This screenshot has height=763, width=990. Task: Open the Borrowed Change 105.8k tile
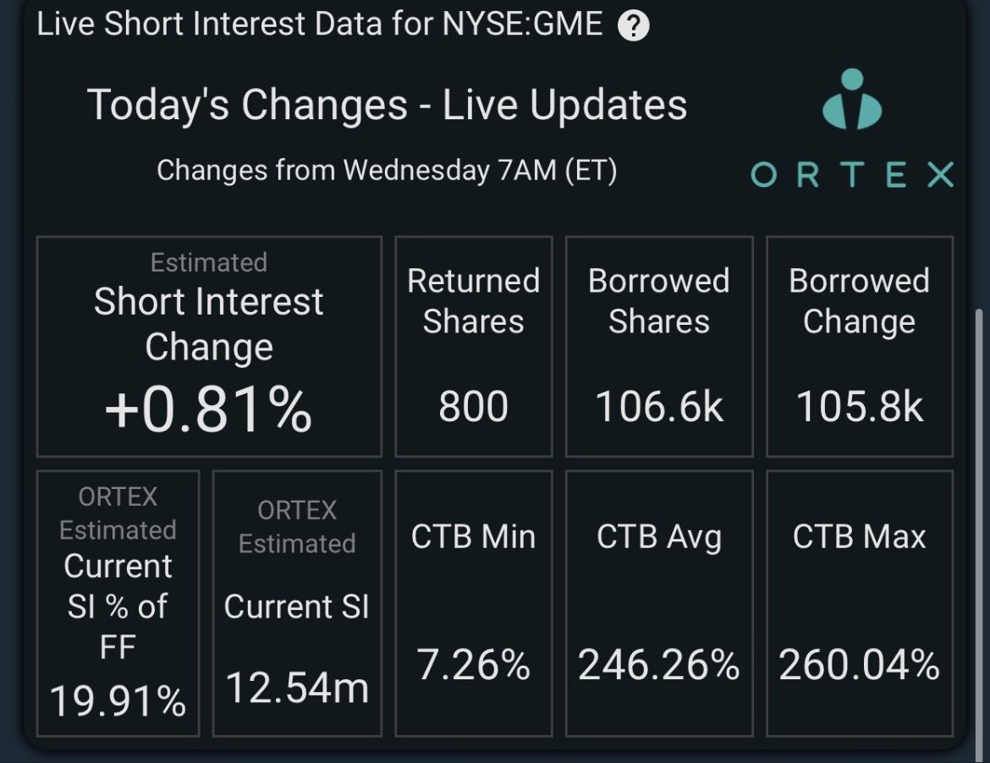point(860,347)
